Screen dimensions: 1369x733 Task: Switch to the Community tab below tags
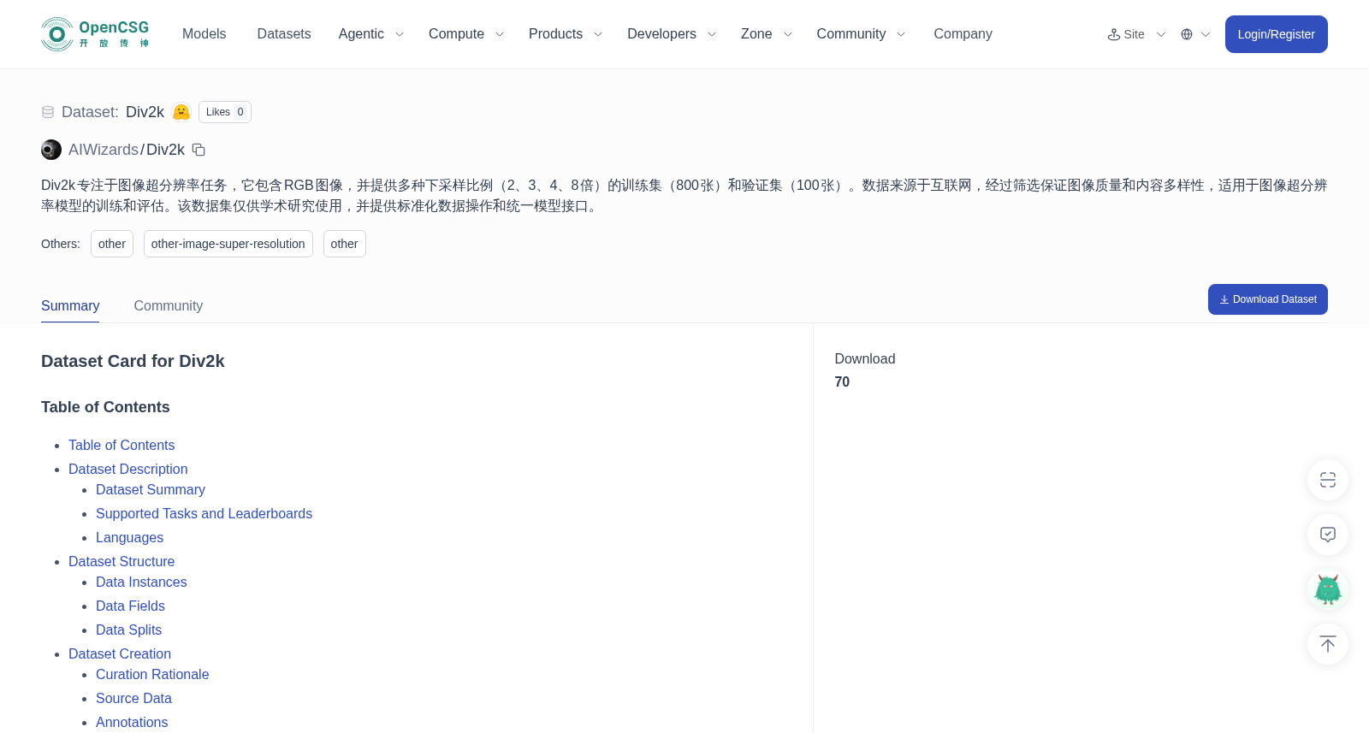click(169, 305)
